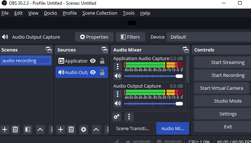This screenshot has width=251, height=143.
Task: Open the Filters button for selected source
Action: pos(131,37)
